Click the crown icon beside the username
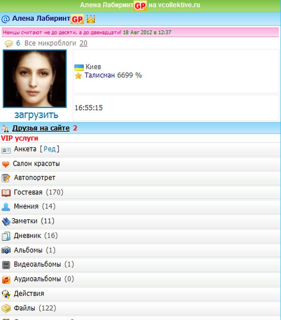281x320 pixels. pos(91,19)
